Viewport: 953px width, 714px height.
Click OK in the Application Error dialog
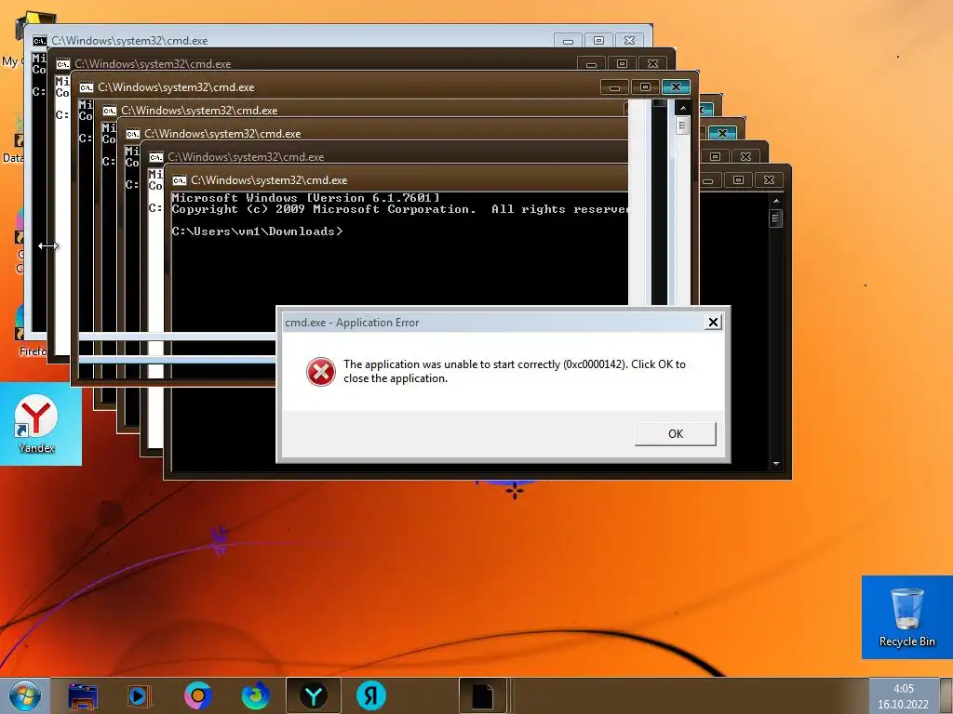[x=676, y=433]
